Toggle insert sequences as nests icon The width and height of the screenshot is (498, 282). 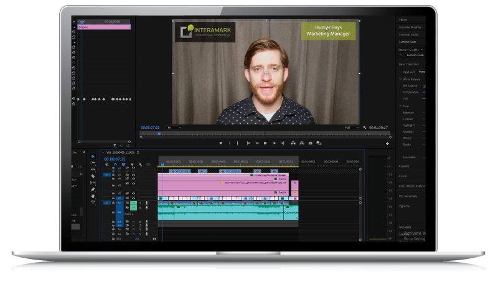(x=107, y=164)
